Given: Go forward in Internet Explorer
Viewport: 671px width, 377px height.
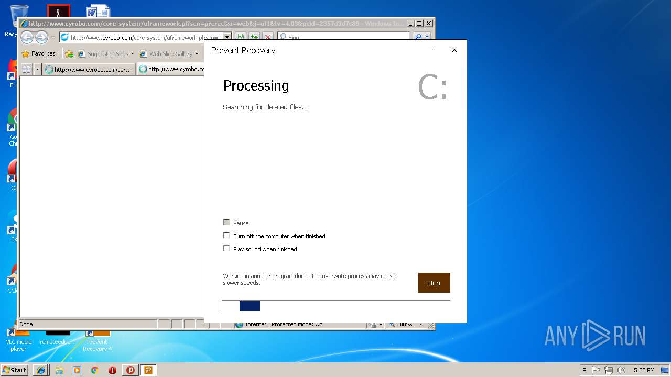Looking at the screenshot, I should click(x=41, y=37).
